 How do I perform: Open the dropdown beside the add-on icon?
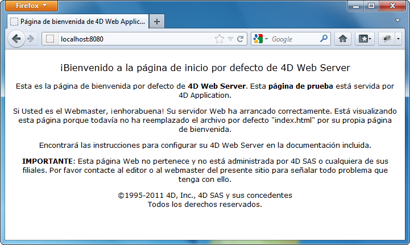coord(398,39)
